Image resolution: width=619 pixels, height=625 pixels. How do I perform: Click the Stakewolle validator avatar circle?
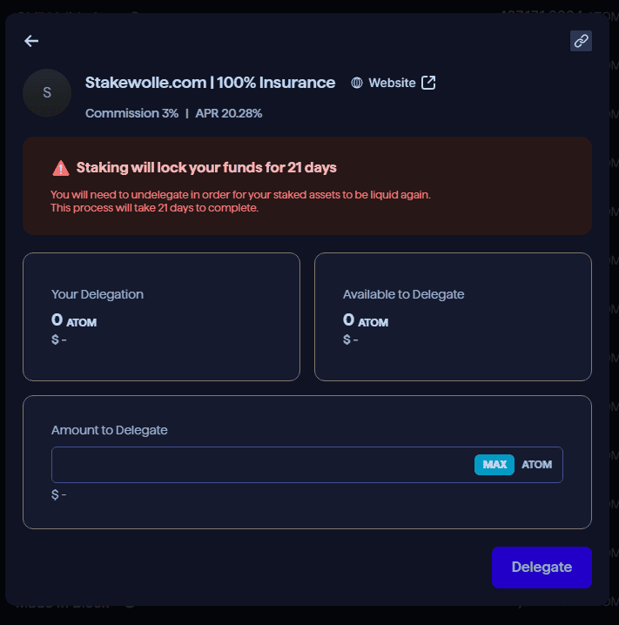pyautogui.click(x=47, y=92)
